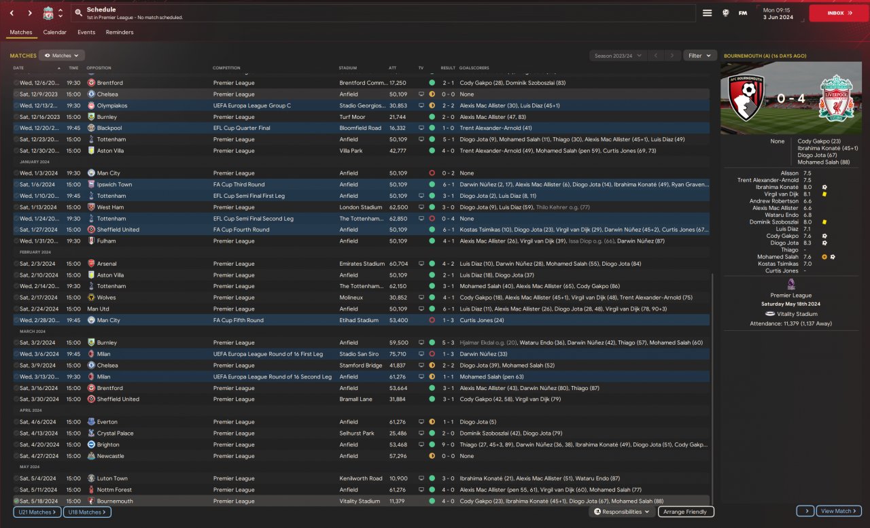Open Mohamed Salah in the ratings list
Viewport: 870px width, 528px height.
[778, 257]
